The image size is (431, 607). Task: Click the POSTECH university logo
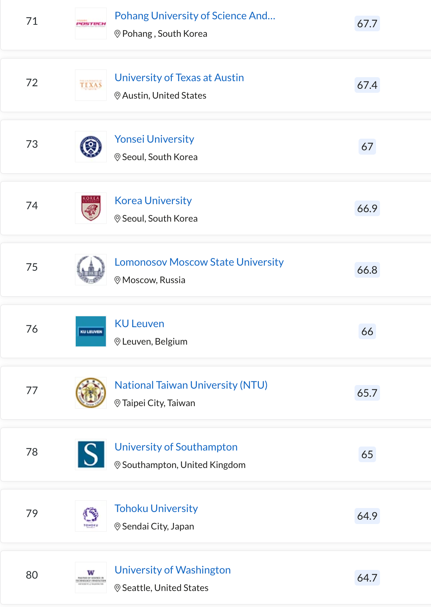tap(91, 24)
